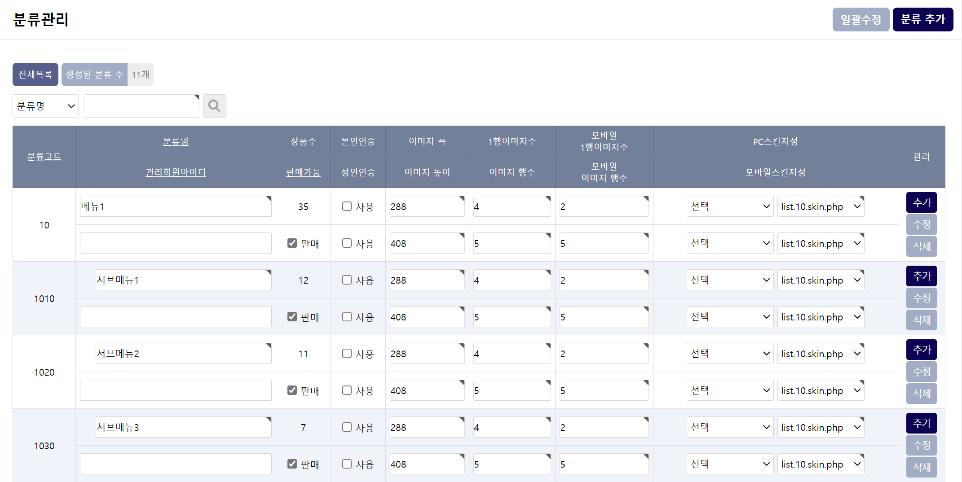
Task: Click 수정 button for category 10
Action: pos(921,224)
